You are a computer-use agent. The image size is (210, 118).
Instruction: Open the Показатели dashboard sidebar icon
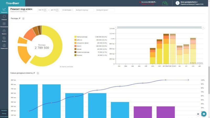tap(4, 10)
